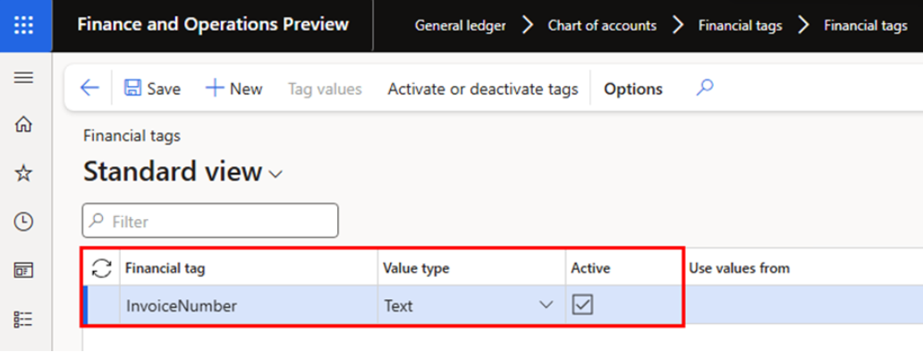The height and width of the screenshot is (352, 923).
Task: Click the back arrow in action pane
Action: pyautogui.click(x=89, y=88)
